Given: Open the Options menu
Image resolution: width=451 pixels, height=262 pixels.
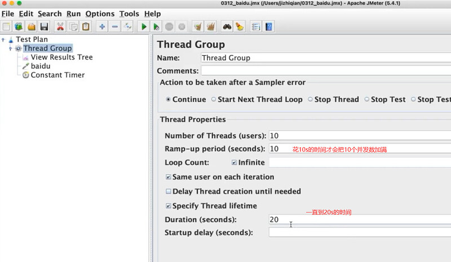Looking at the screenshot, I should (100, 13).
